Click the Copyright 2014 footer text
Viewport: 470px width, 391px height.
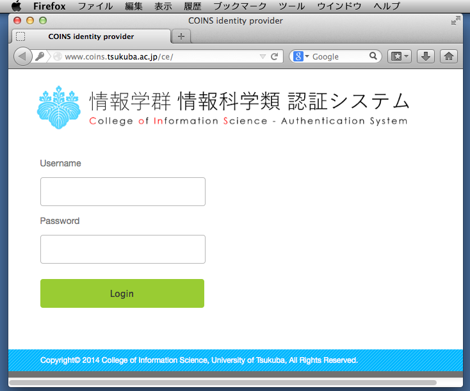(199, 360)
